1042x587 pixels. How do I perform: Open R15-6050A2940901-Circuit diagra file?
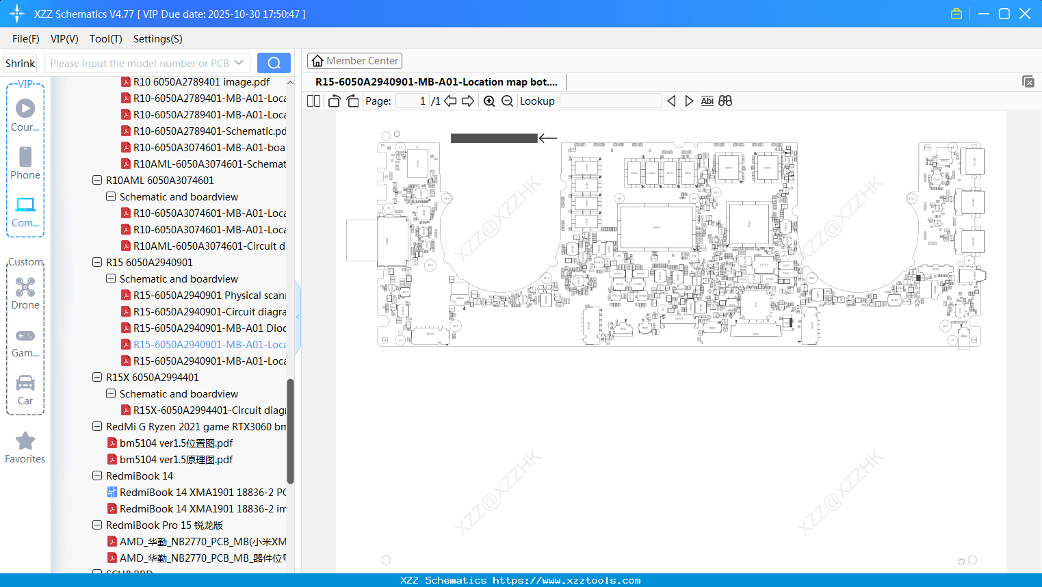click(204, 311)
